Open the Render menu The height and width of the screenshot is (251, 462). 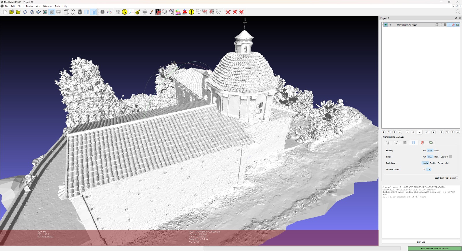pos(29,6)
